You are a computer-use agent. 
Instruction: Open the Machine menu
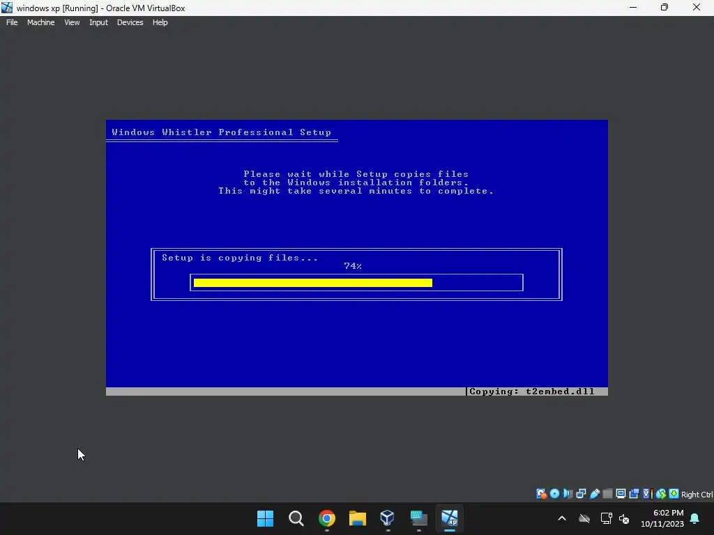click(x=40, y=22)
